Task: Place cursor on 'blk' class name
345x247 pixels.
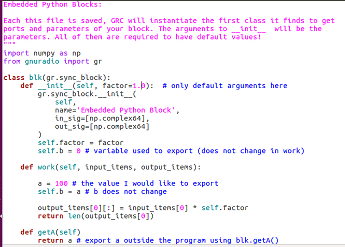Action: point(35,77)
